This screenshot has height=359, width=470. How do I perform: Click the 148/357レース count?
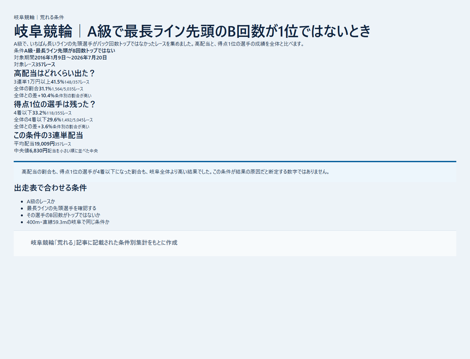coord(77,82)
